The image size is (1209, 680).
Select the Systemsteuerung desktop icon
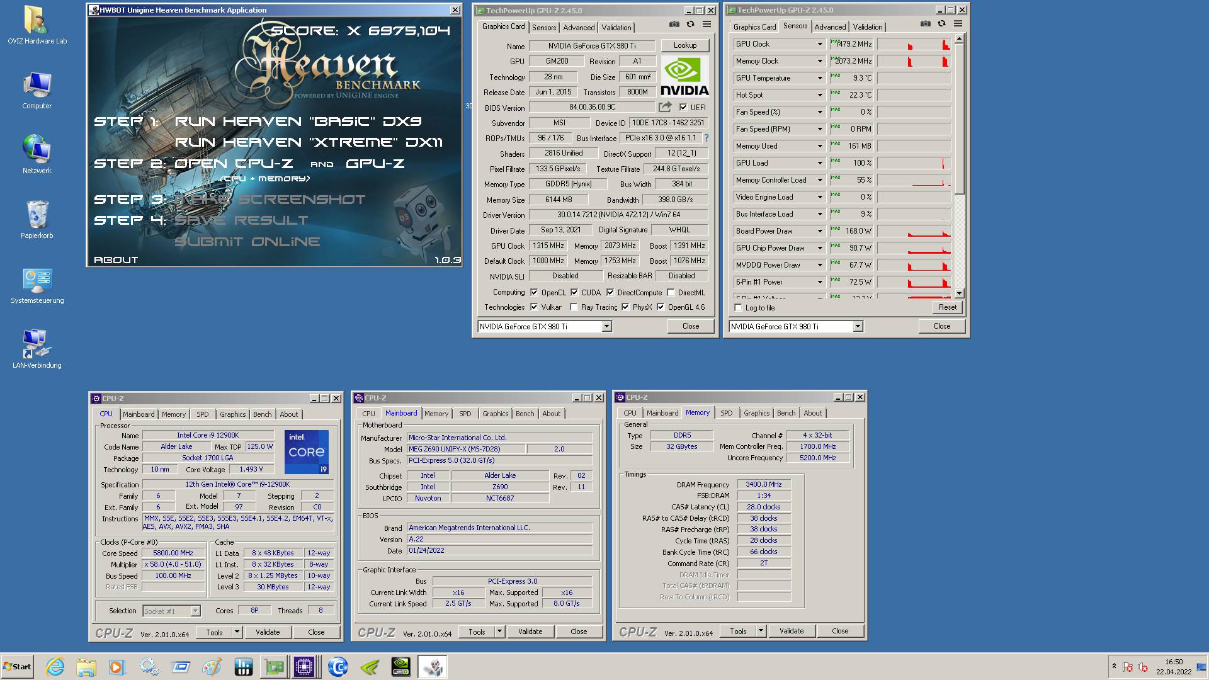coord(37,285)
